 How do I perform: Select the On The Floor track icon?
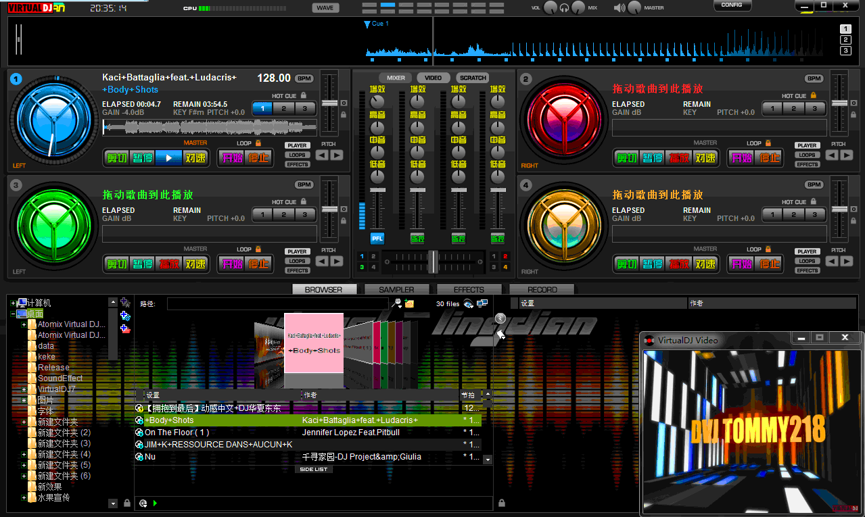pos(139,433)
